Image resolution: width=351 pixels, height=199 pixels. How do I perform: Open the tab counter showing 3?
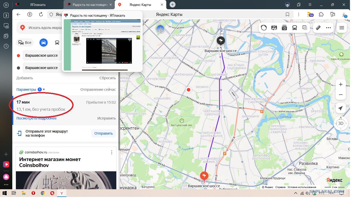6,15
